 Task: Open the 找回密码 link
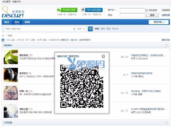point(166,10)
